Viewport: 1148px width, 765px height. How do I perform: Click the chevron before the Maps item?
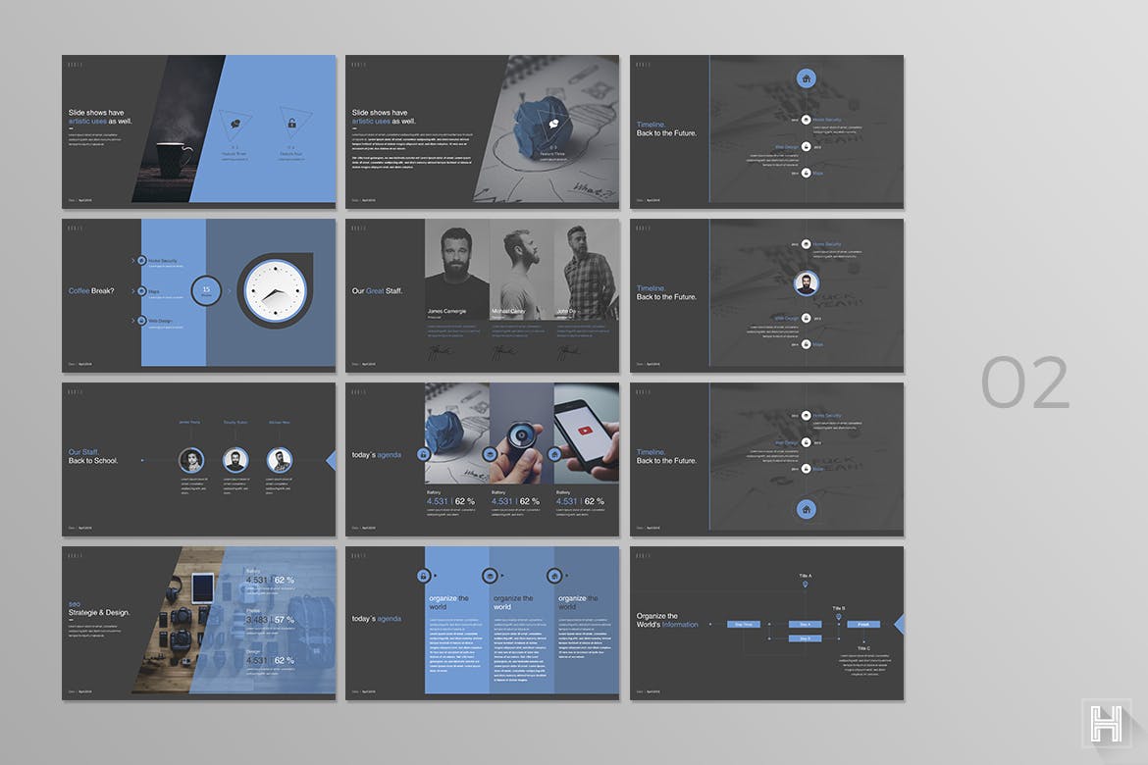[132, 290]
